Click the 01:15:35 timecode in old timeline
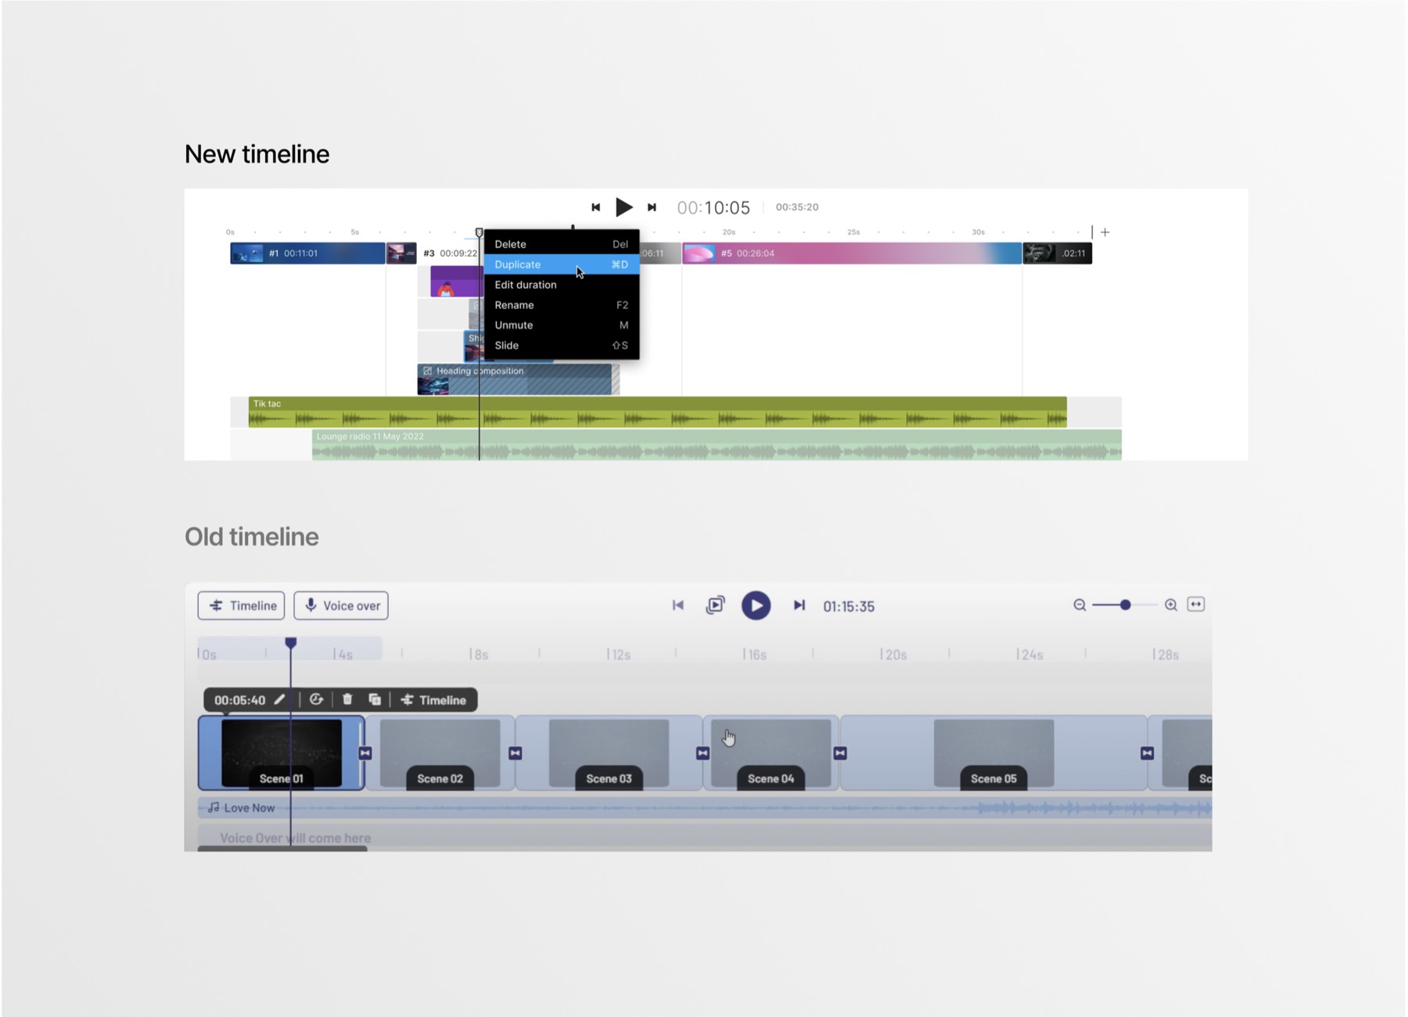Image resolution: width=1408 pixels, height=1017 pixels. pos(849,606)
